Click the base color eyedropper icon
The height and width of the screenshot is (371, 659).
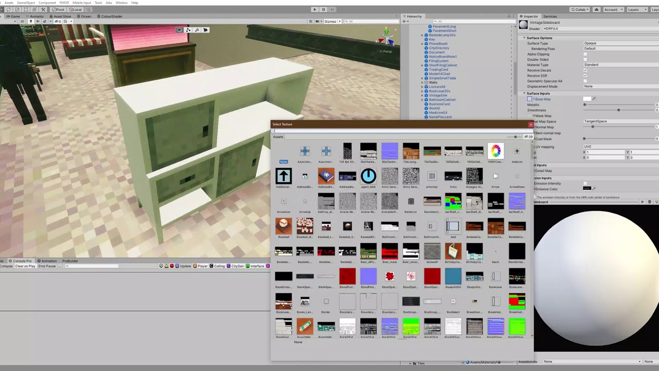coord(594,99)
